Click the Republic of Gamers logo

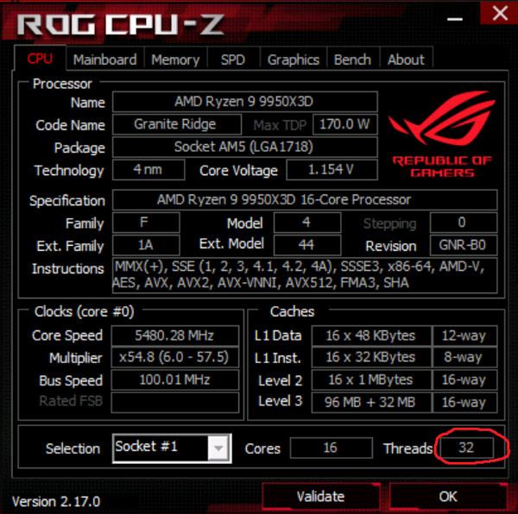click(x=442, y=134)
